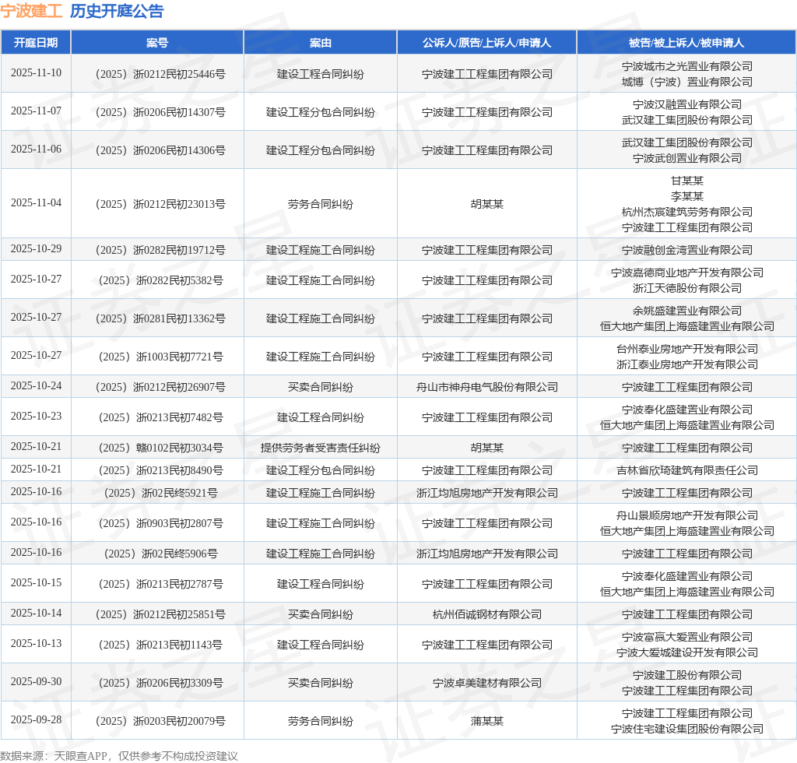This screenshot has width=797, height=763.
Task: Click cause 提供劳务者受害责任纠纷
Action: (x=320, y=448)
